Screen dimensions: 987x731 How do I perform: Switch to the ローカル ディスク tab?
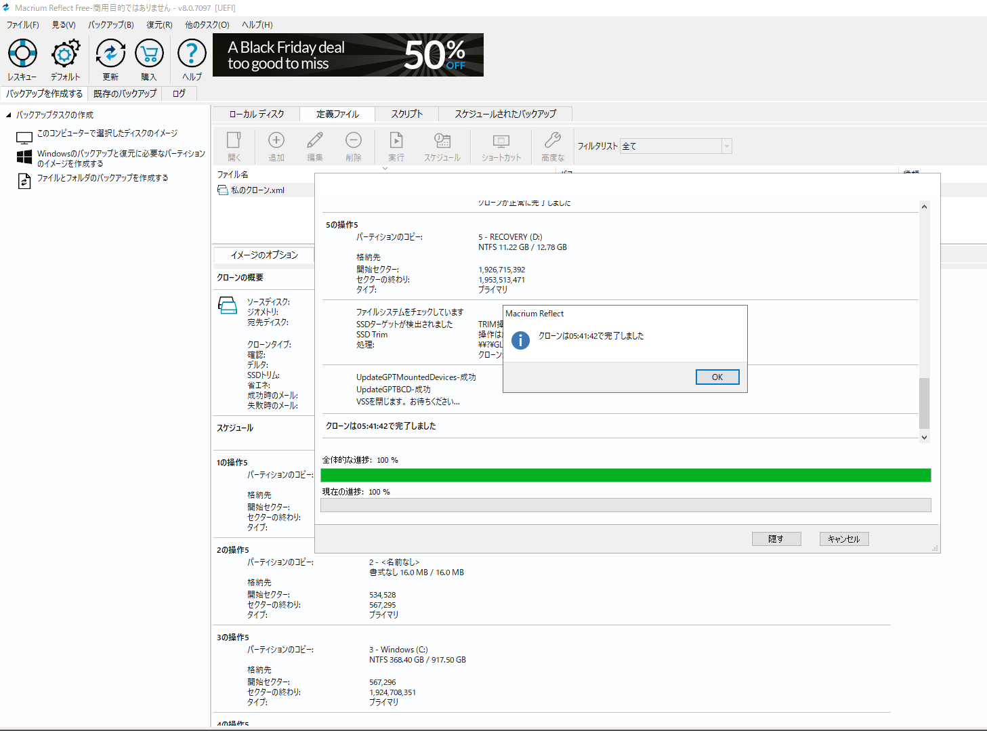[x=257, y=114]
